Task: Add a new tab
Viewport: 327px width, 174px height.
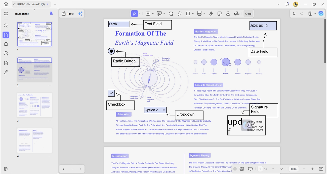Action: pyautogui.click(x=55, y=4)
